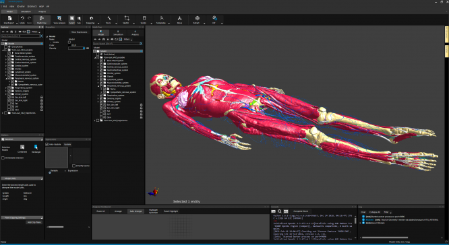Screen dimensions: 449x245
Task: Clear Multi-Tree quick search with X icon
Action: (x=141, y=44)
